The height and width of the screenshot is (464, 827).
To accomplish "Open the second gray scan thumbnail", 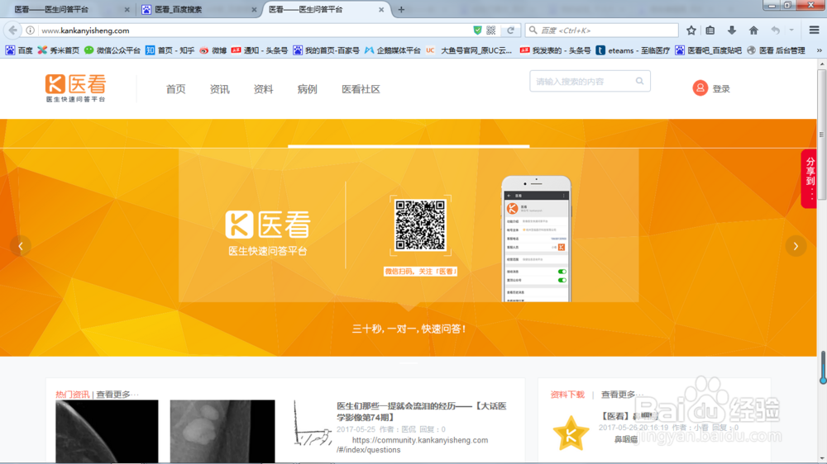I will pyautogui.click(x=222, y=431).
